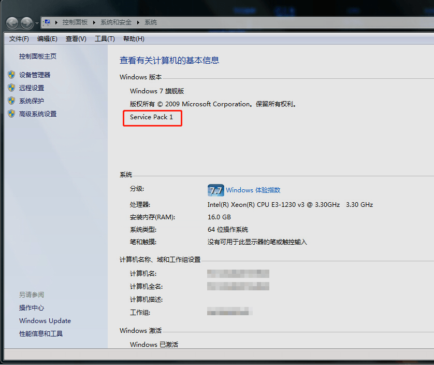Click the 7.7 experience index score badge
Image resolution: width=434 pixels, height=365 pixels.
click(215, 190)
